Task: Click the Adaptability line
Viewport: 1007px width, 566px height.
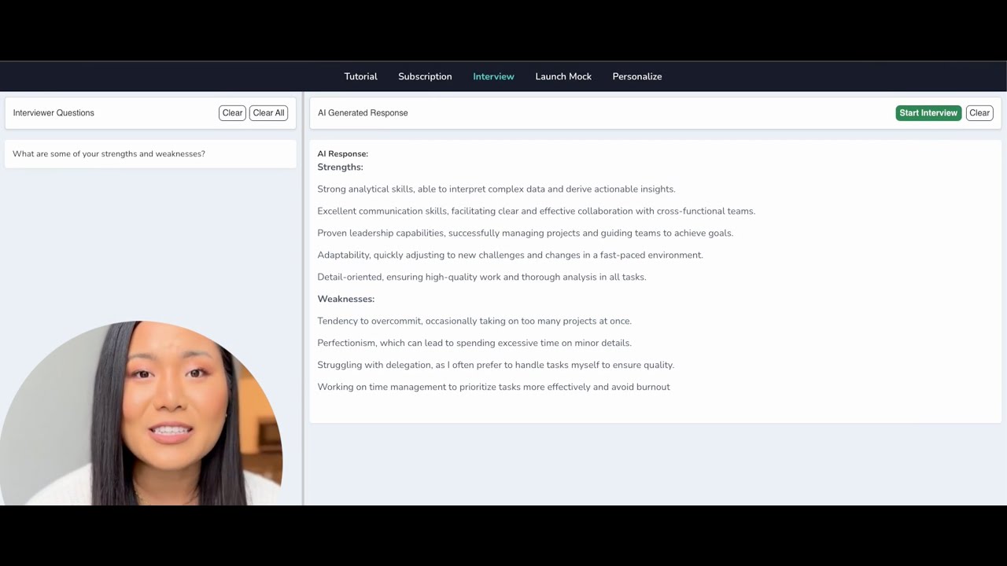Action: (x=510, y=255)
